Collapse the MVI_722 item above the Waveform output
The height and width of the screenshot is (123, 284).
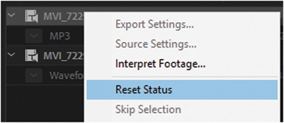(11, 55)
